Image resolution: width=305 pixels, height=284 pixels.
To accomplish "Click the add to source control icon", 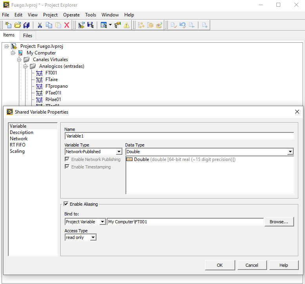I will [x=205, y=25].
